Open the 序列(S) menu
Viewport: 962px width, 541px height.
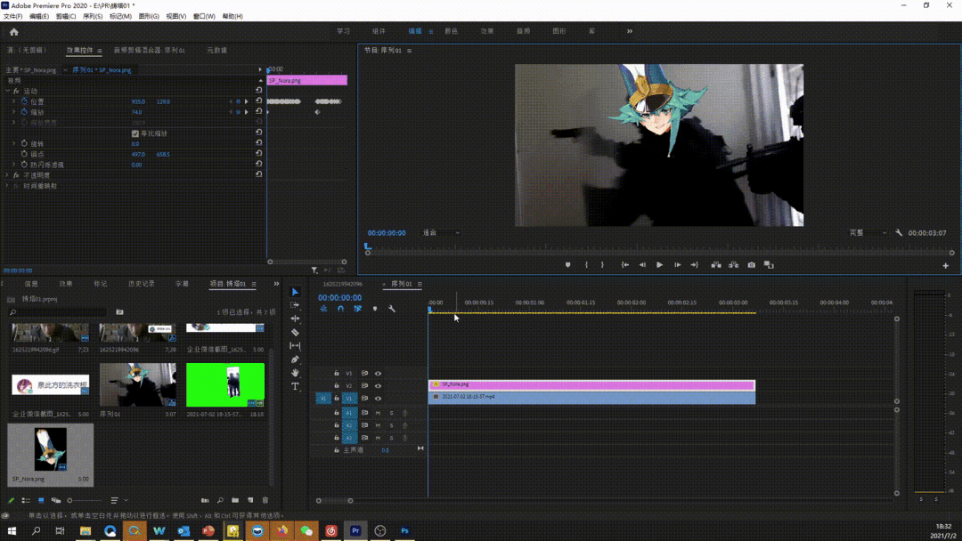[x=93, y=16]
